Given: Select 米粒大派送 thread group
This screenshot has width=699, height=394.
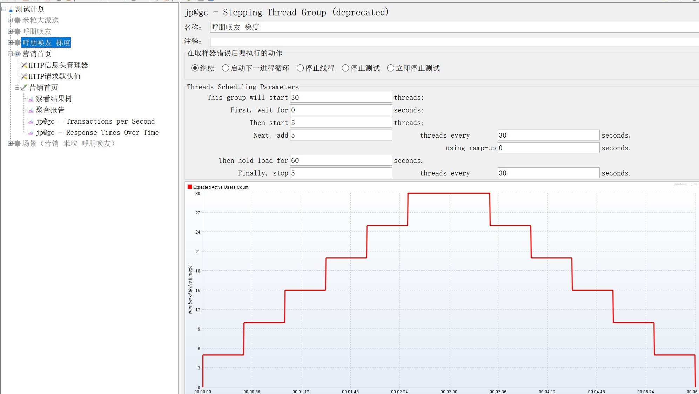Looking at the screenshot, I should tap(41, 20).
